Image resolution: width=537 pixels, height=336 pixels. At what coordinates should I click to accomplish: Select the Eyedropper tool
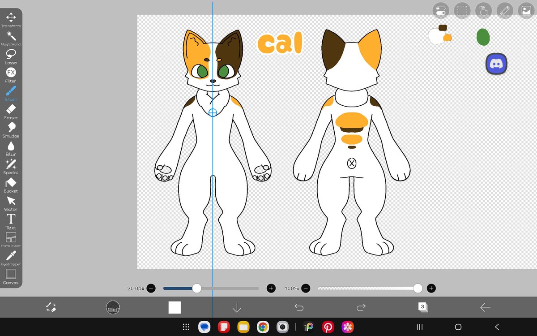tap(11, 258)
